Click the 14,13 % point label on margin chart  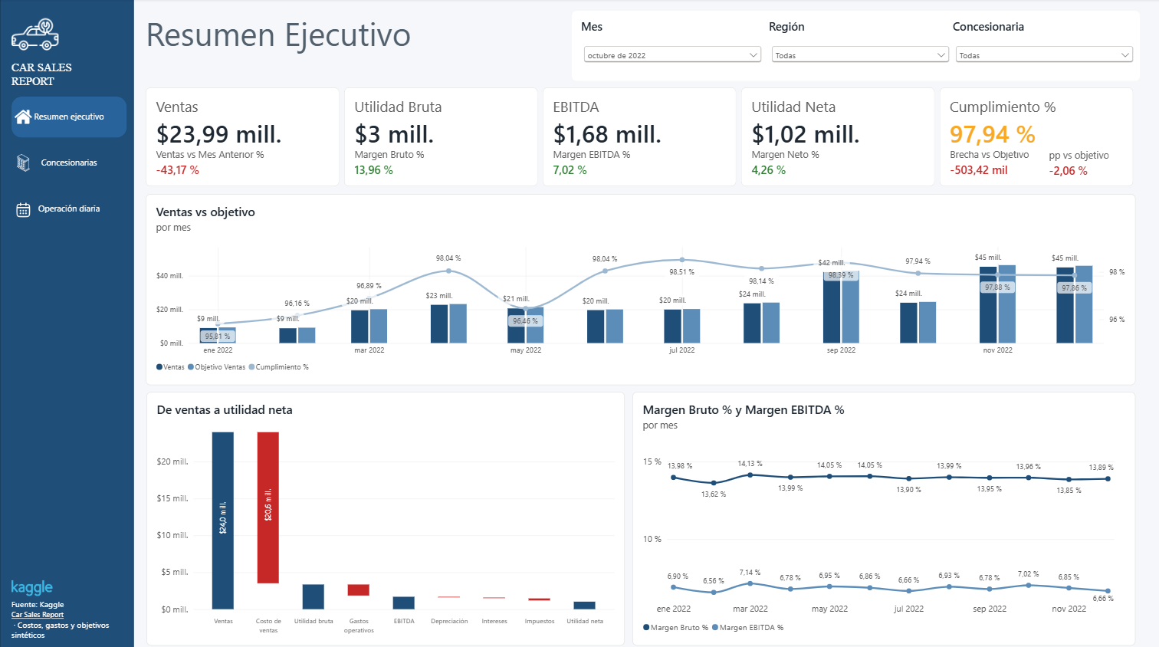click(750, 464)
